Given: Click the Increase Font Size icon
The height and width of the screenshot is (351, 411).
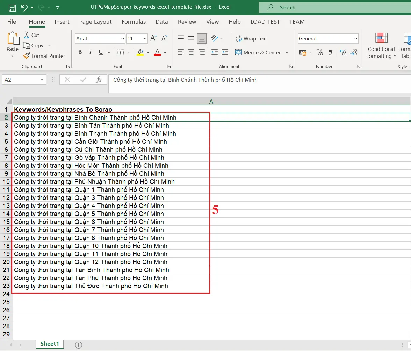Looking at the screenshot, I should click(x=153, y=38).
